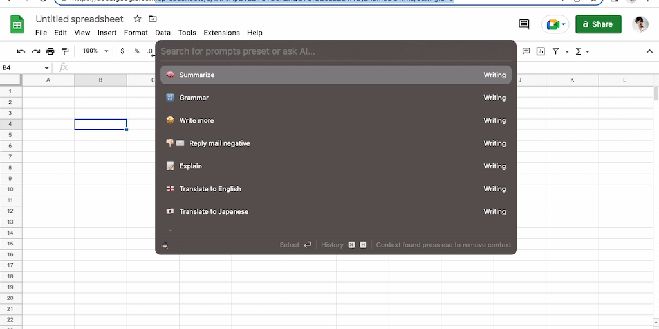Click the redo icon in toolbar
Viewport: 659px width, 329px height.
[x=35, y=51]
